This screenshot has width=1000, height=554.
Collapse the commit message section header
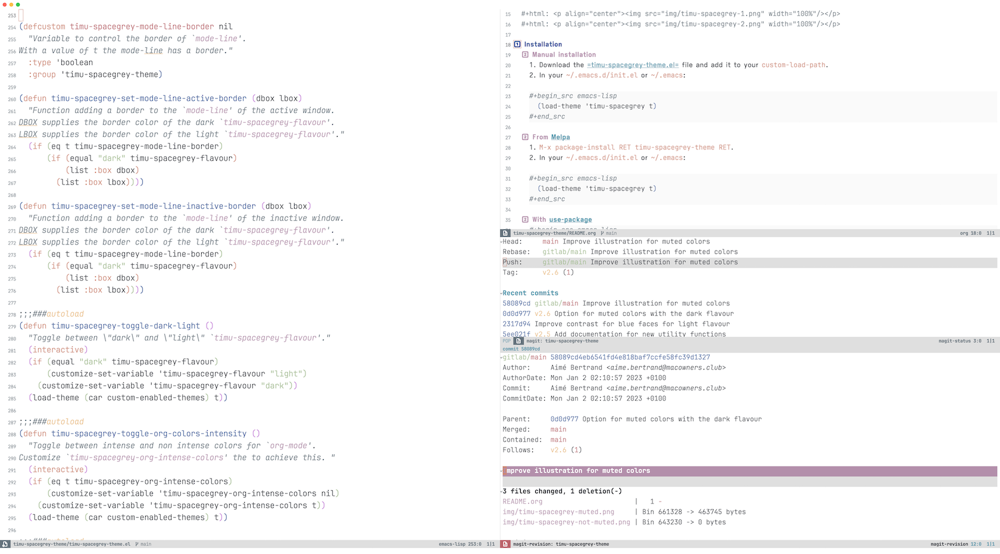point(501,471)
